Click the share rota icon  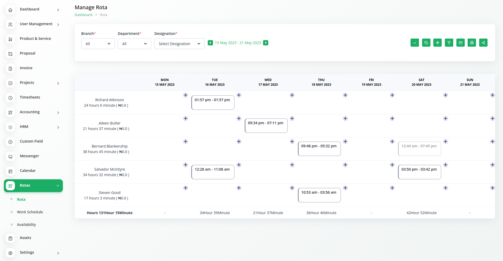[483, 43]
